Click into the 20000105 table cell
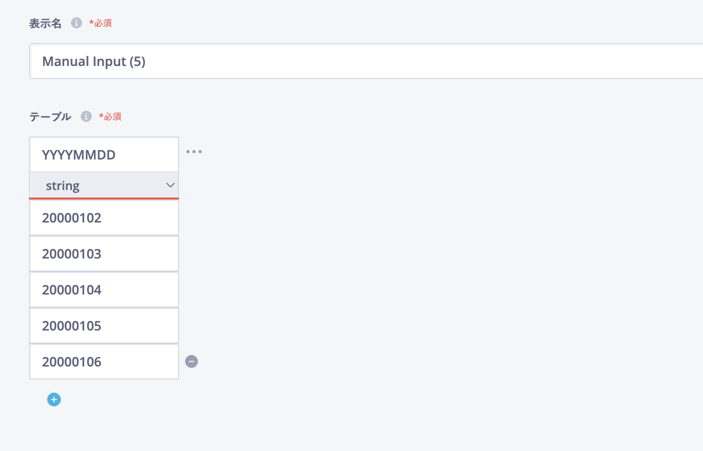This screenshot has height=451, width=703. click(x=104, y=326)
